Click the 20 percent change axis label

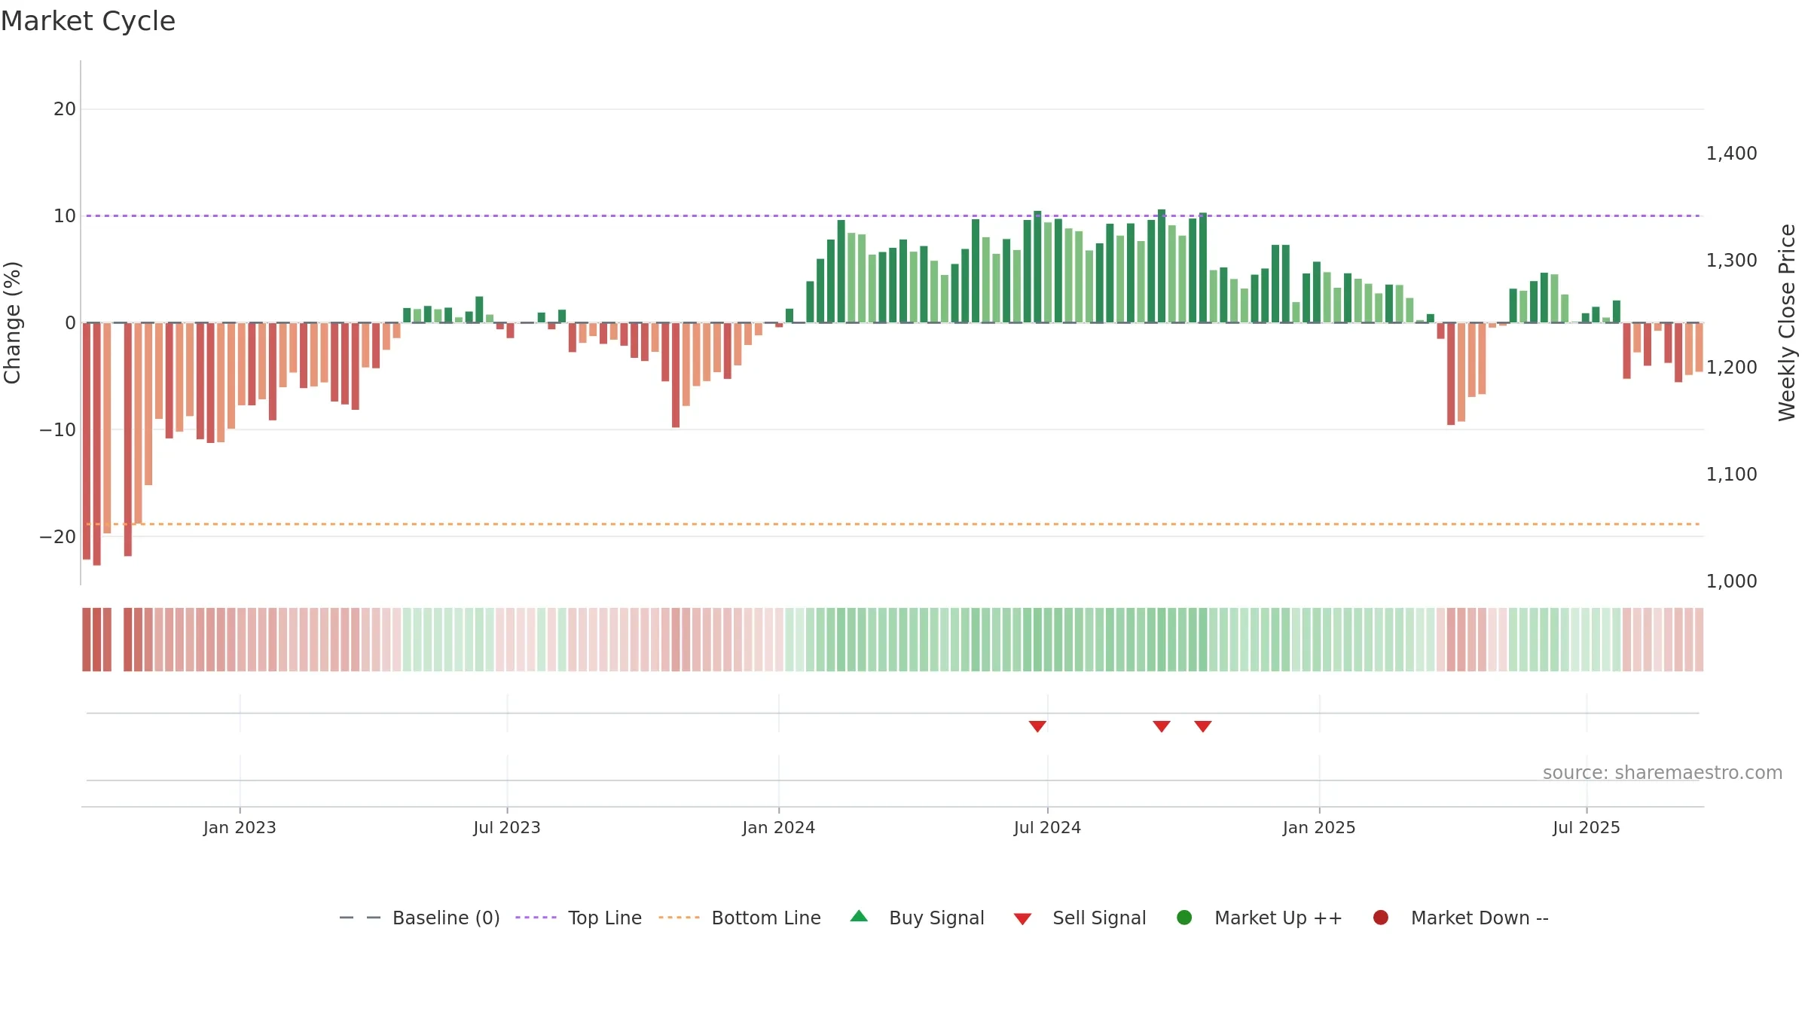(65, 109)
